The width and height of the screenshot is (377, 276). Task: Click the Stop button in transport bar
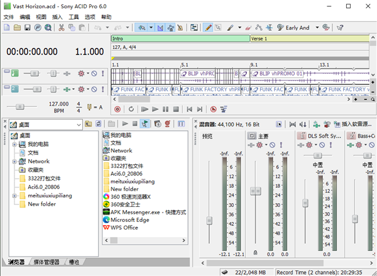click(x=175, y=109)
